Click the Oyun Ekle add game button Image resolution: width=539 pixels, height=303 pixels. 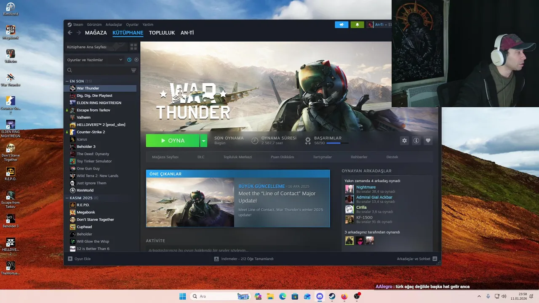[x=79, y=259]
